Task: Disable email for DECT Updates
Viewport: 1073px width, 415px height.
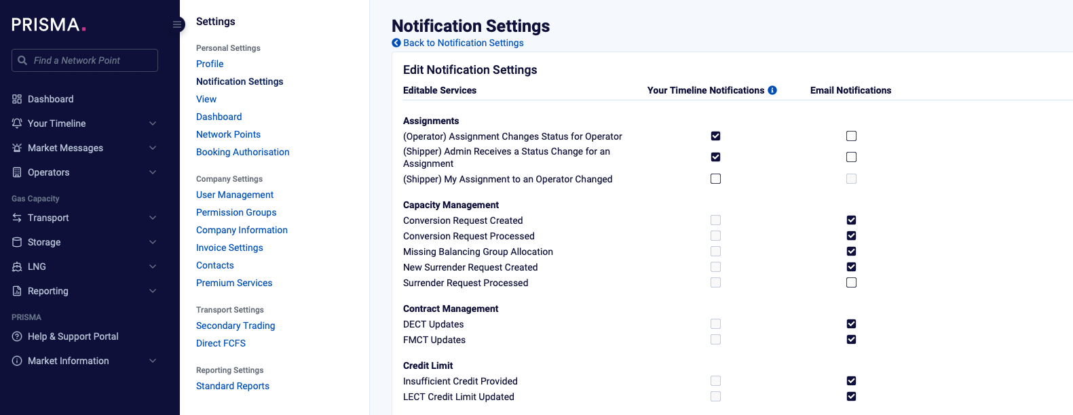Action: coord(851,324)
